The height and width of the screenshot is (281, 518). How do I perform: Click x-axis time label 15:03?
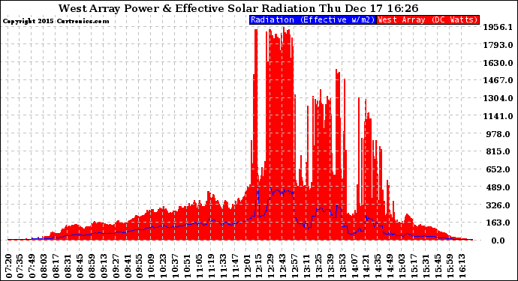point(402,266)
